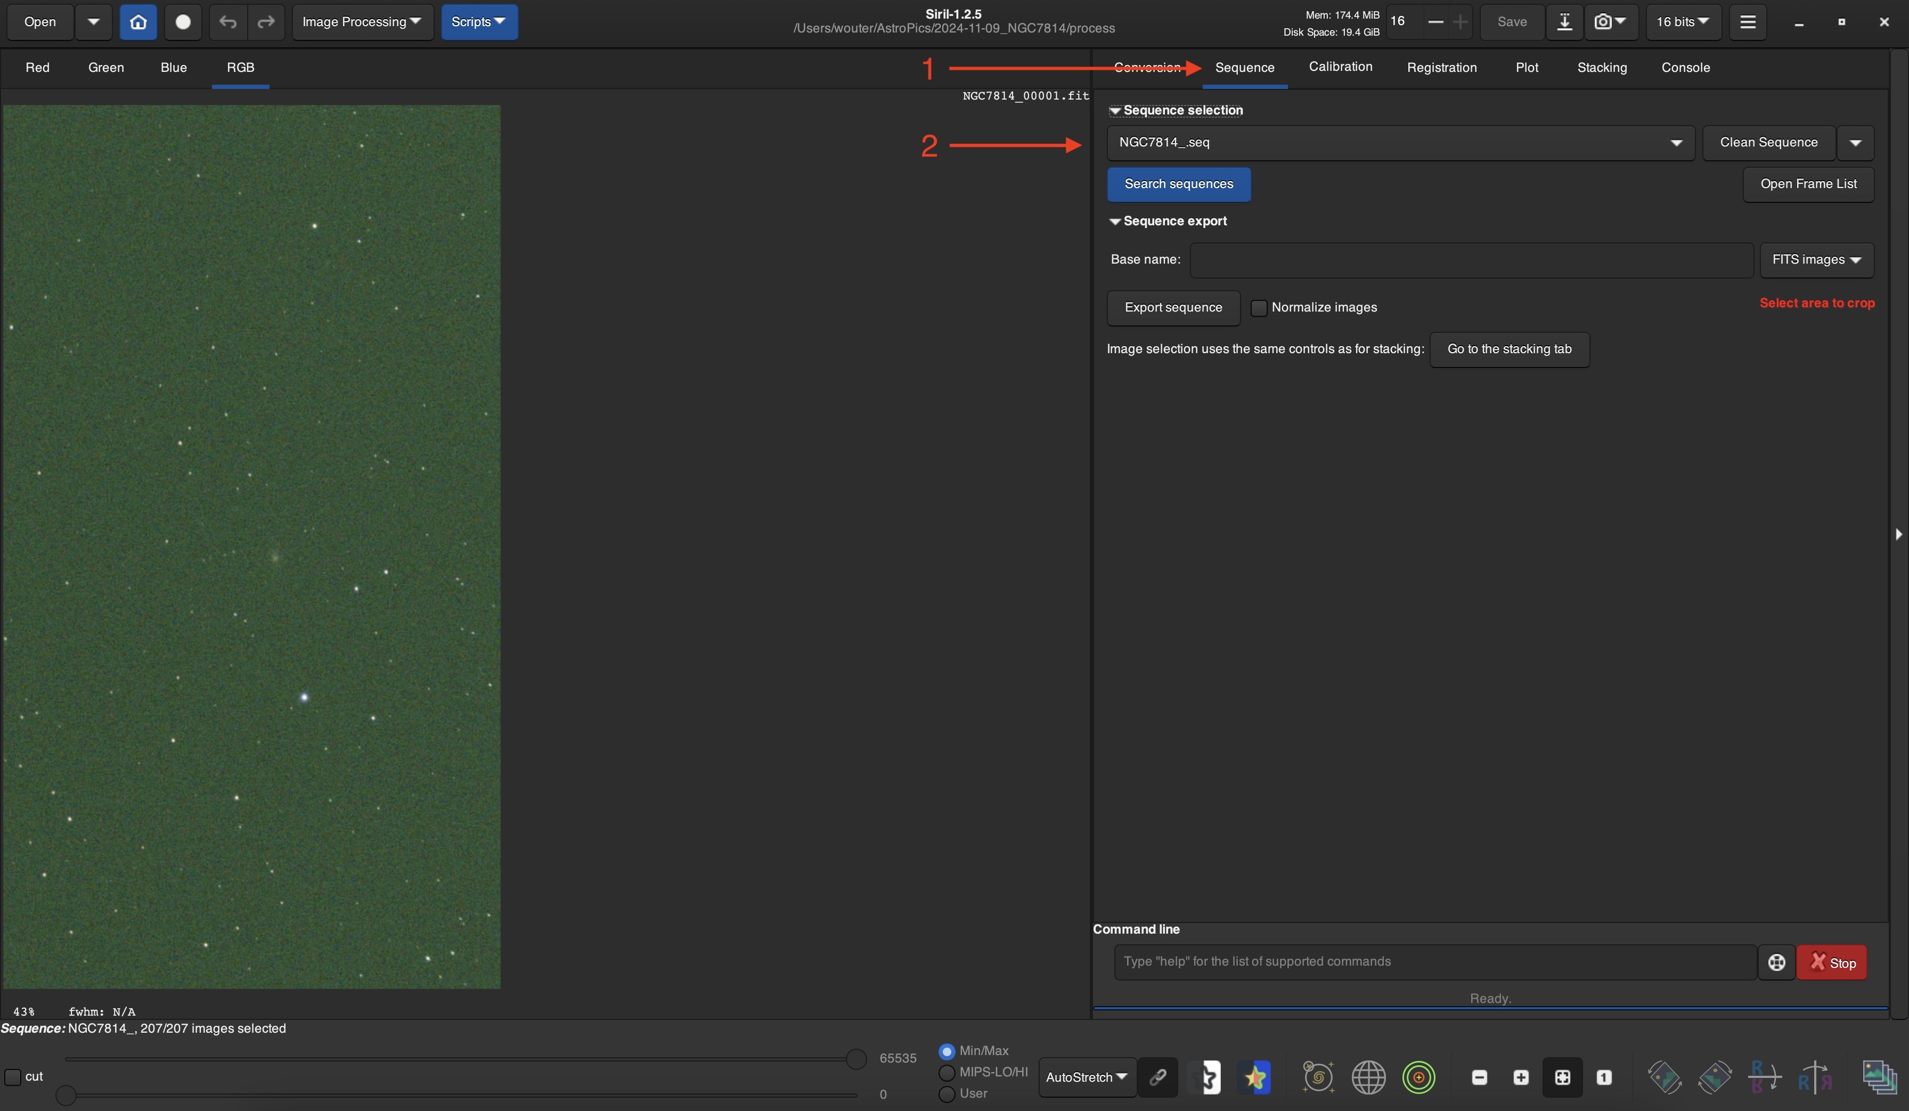1909x1111 pixels.
Task: Click the home directory icon
Action: 138,22
